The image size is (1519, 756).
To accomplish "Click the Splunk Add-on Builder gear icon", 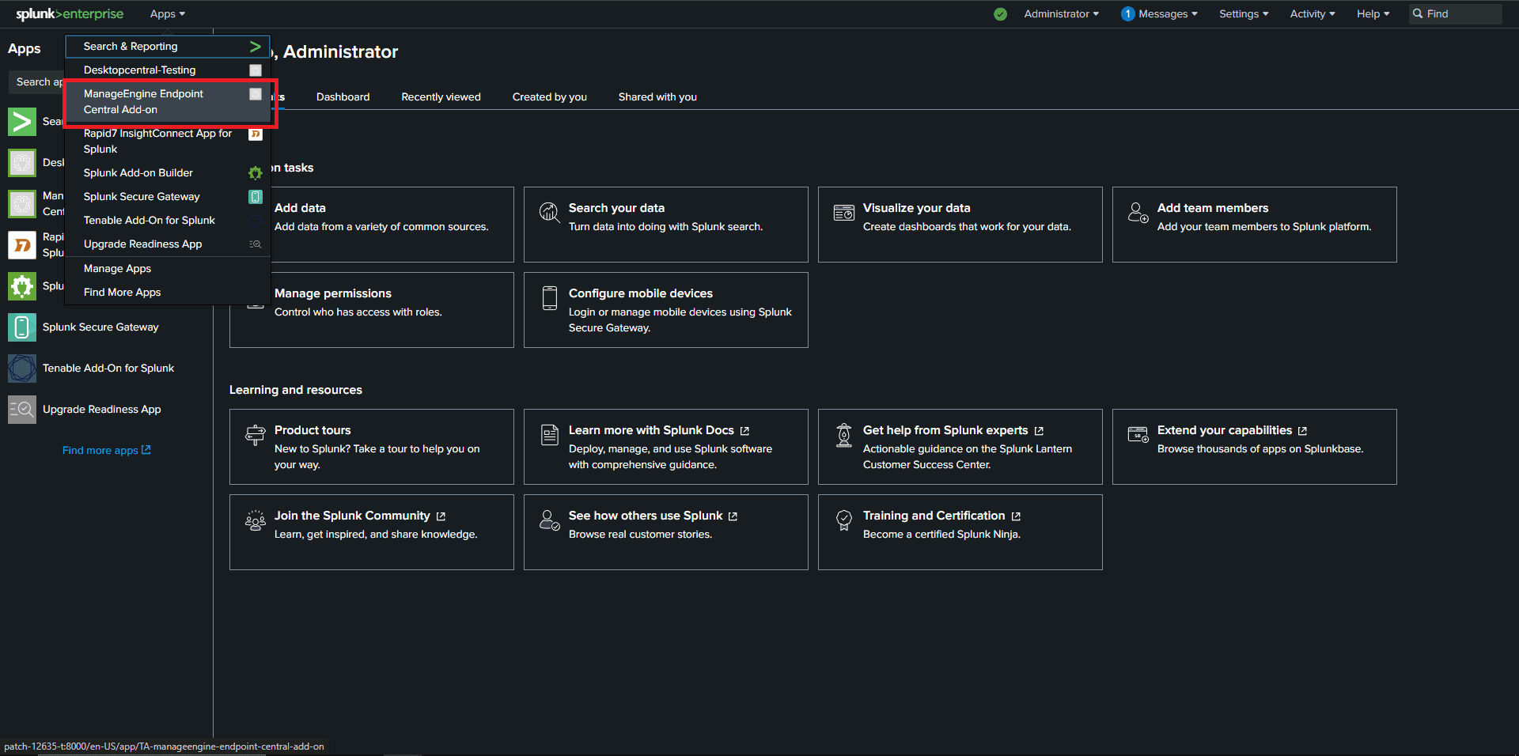I will (x=255, y=173).
